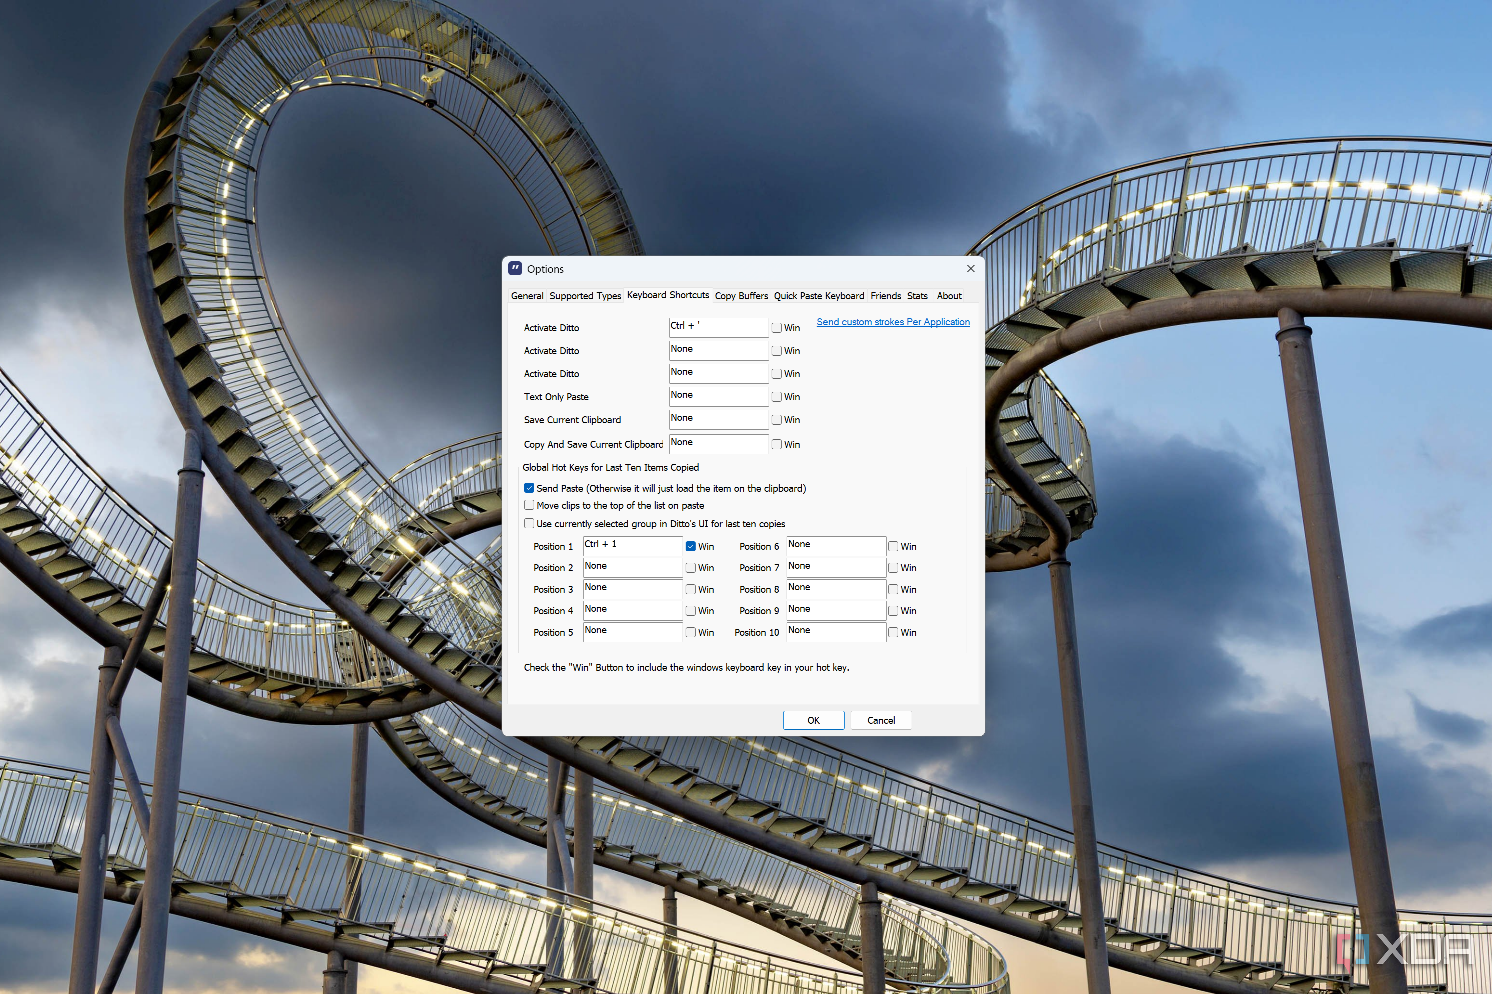Viewport: 1492px width, 994px height.
Task: Uncheck the Win box for Position 1
Action: tap(691, 546)
